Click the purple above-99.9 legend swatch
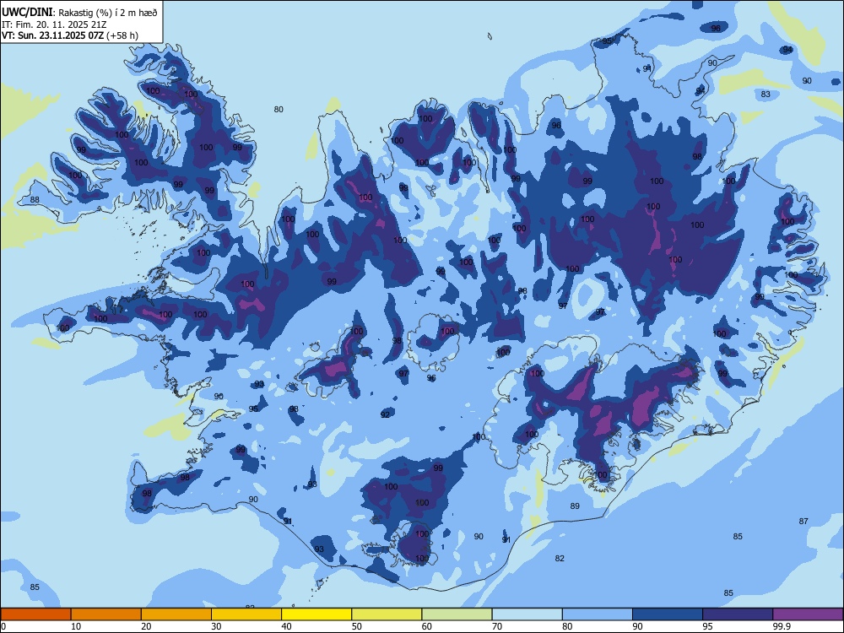Screen dimensions: 844x633 pyautogui.click(x=808, y=614)
